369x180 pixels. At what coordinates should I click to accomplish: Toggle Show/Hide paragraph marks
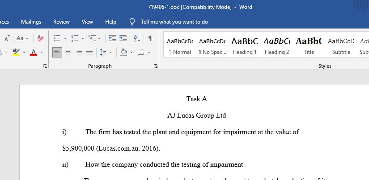pos(151,38)
